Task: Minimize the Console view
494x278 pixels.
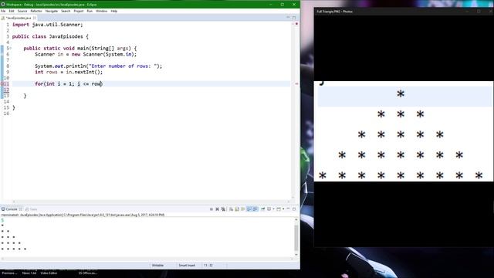Action: (288, 208)
